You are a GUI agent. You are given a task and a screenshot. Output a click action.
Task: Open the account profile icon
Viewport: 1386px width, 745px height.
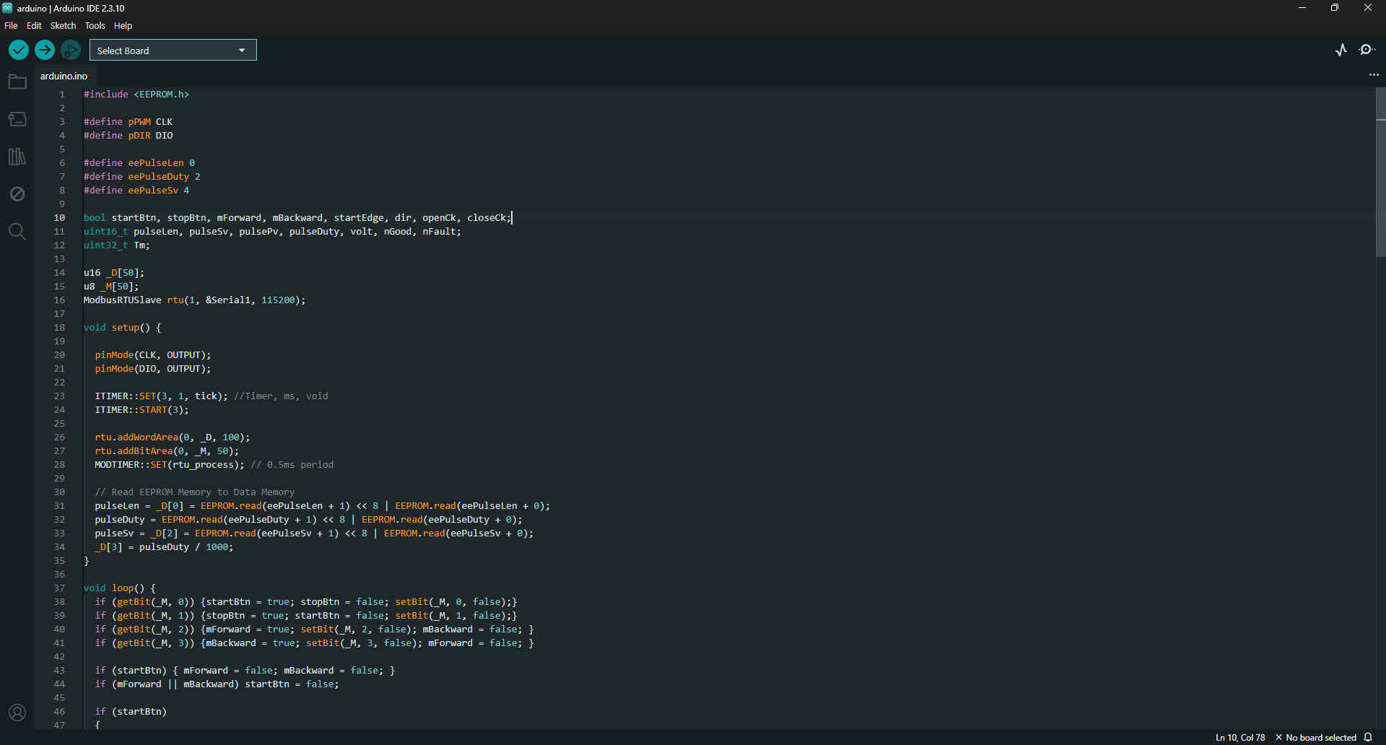coord(17,713)
